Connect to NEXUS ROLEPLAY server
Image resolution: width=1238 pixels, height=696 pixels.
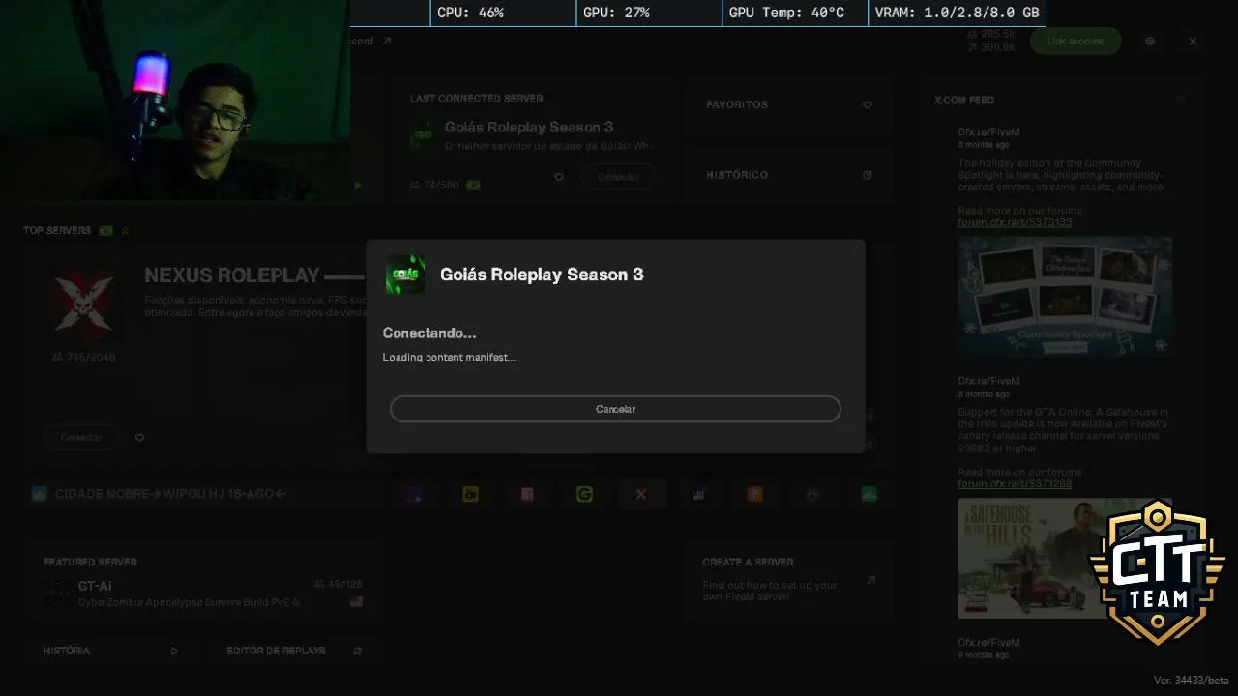pyautogui.click(x=81, y=437)
